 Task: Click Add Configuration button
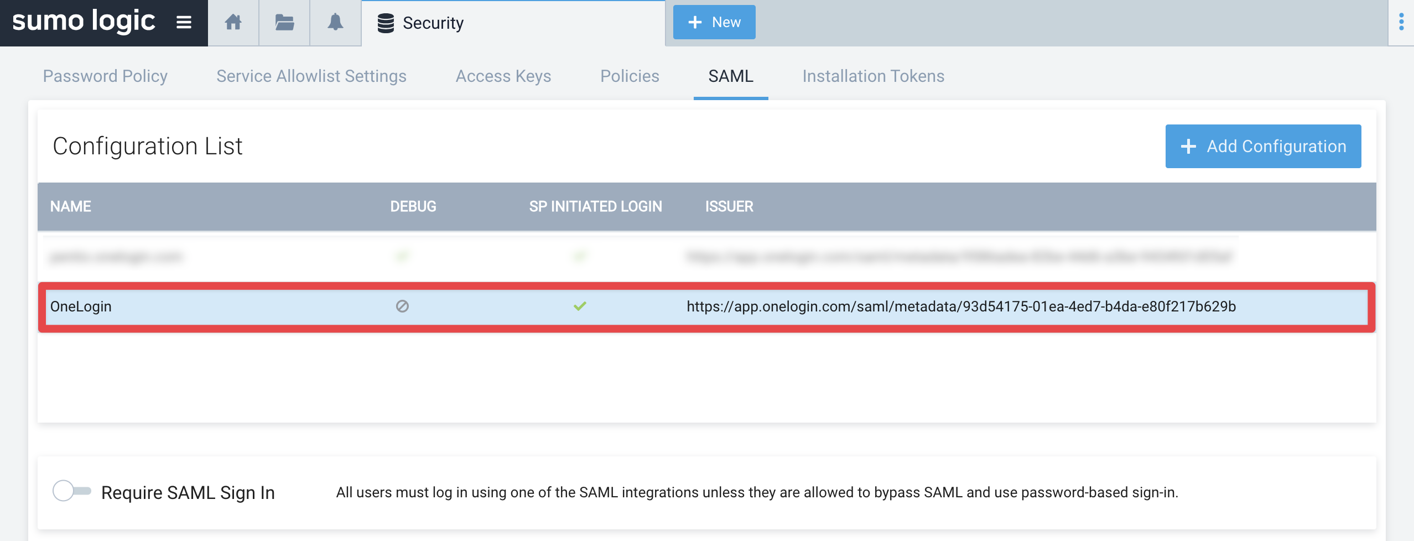coord(1263,146)
